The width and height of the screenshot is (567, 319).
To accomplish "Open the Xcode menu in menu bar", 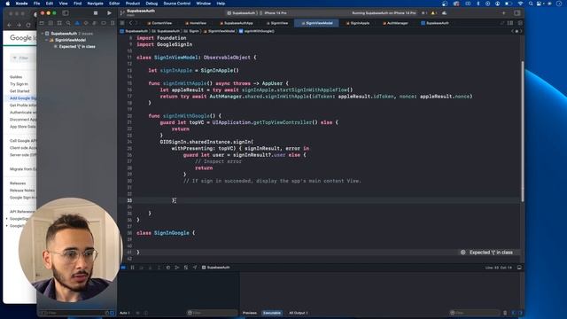I will (21, 4).
